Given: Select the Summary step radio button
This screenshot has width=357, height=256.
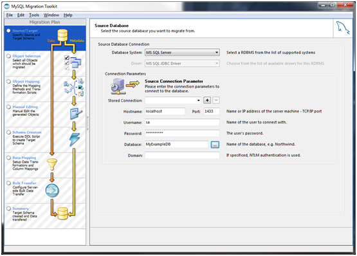Looking at the screenshot, I should click(x=8, y=208).
